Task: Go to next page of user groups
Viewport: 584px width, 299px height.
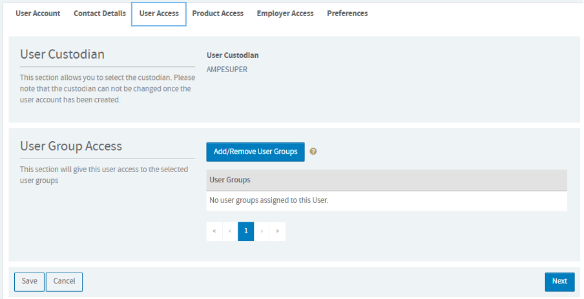Action: (x=262, y=231)
